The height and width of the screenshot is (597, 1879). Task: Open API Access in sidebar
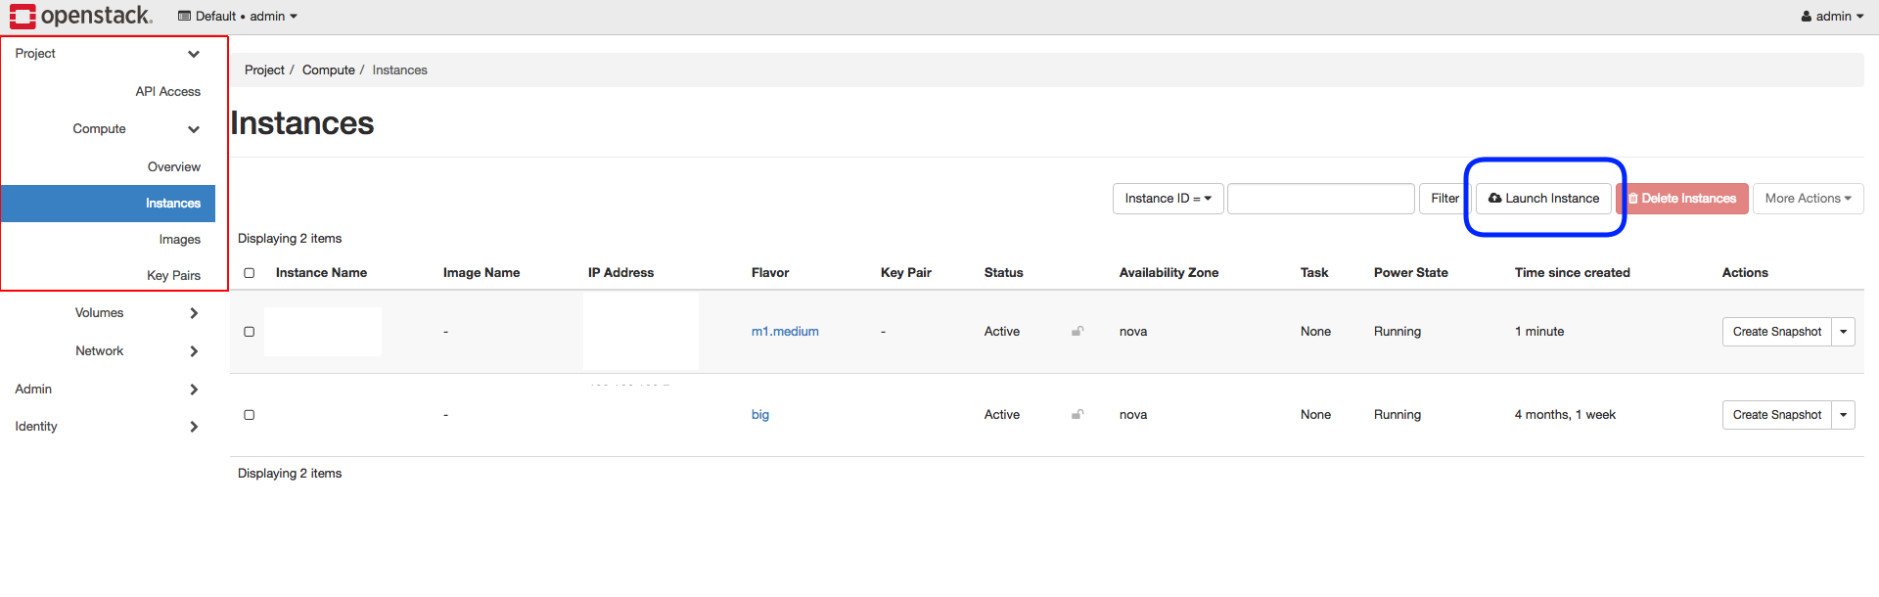point(167,92)
